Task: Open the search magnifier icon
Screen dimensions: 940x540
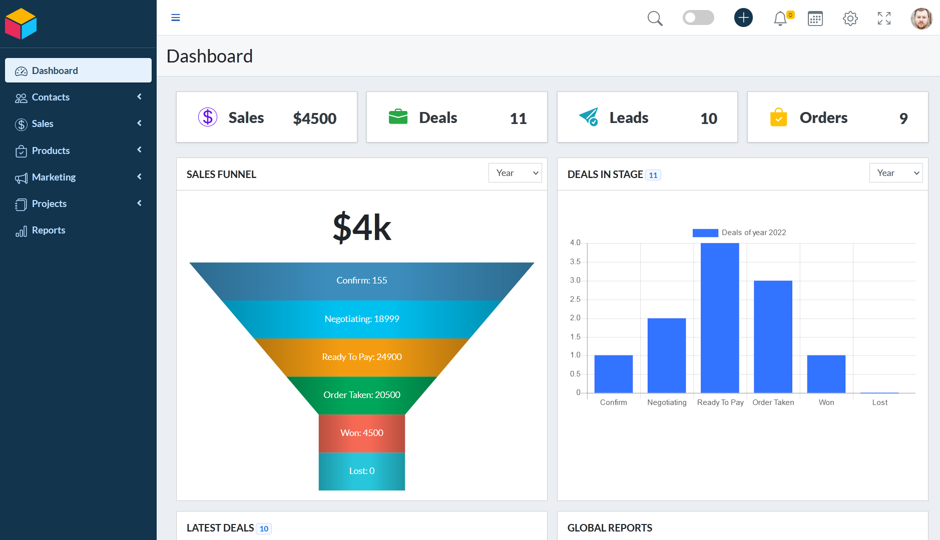Action: (655, 18)
